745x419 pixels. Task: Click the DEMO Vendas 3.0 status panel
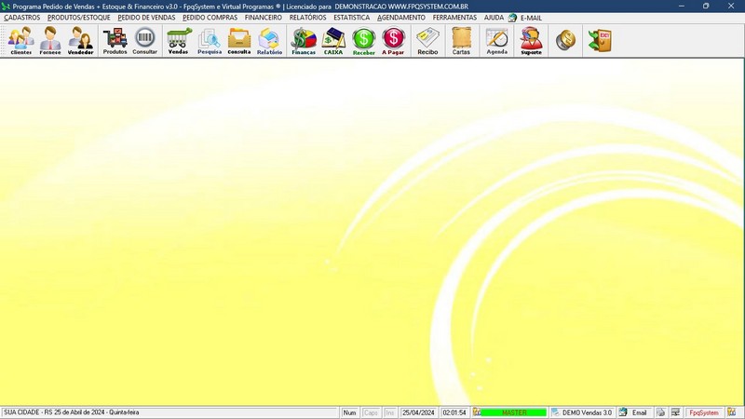[x=583, y=412]
